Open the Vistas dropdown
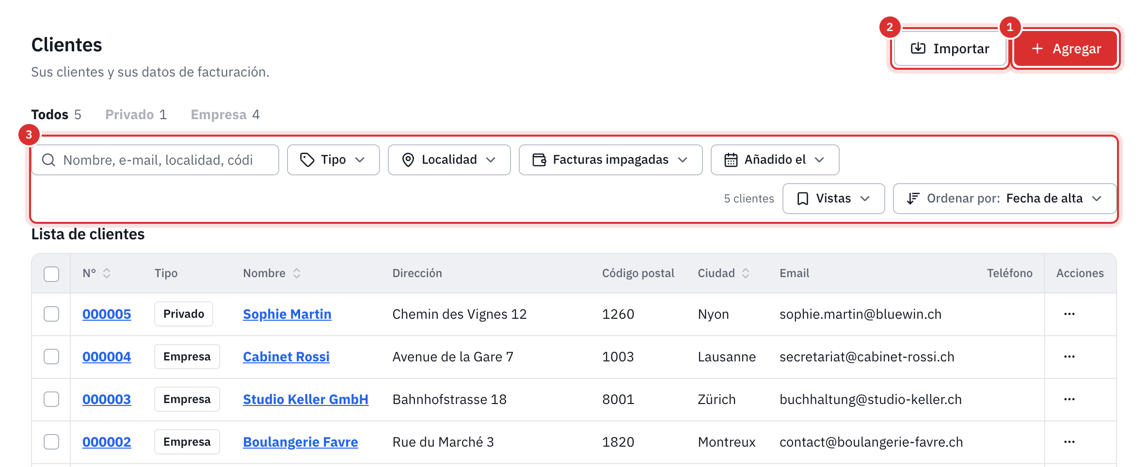 (833, 199)
